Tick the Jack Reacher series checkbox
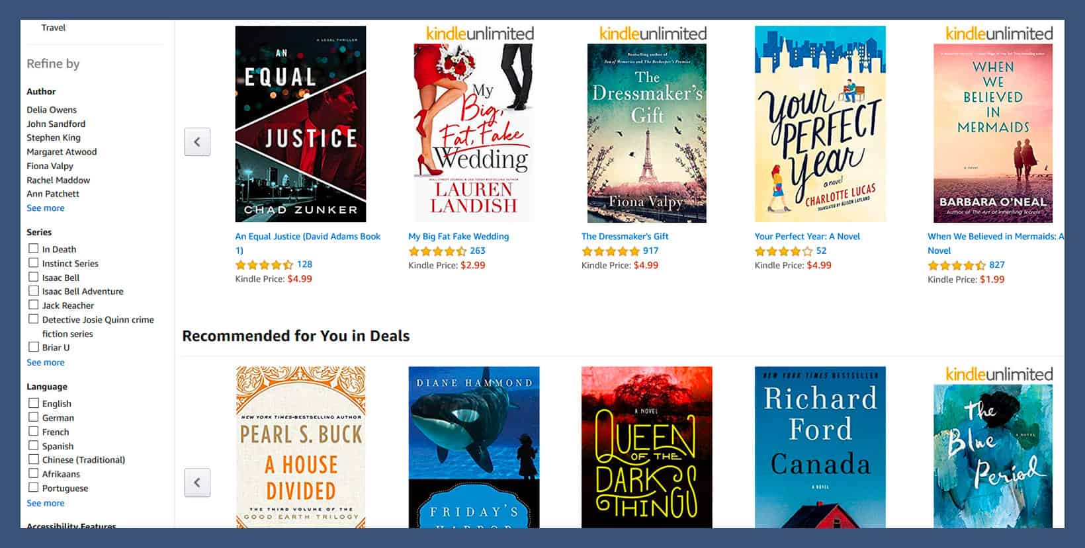Image resolution: width=1085 pixels, height=548 pixels. click(33, 305)
